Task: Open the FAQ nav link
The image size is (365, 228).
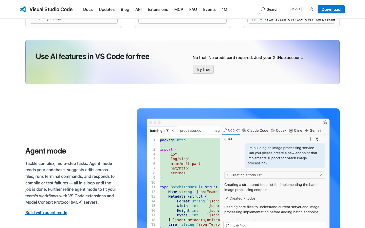Action: click(193, 9)
